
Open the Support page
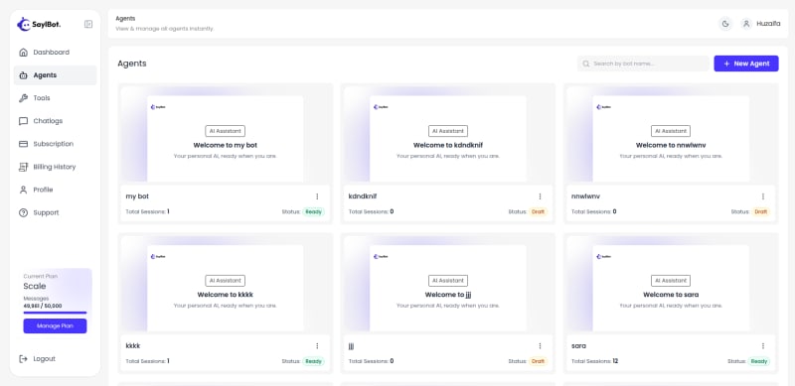pyautogui.click(x=56, y=212)
